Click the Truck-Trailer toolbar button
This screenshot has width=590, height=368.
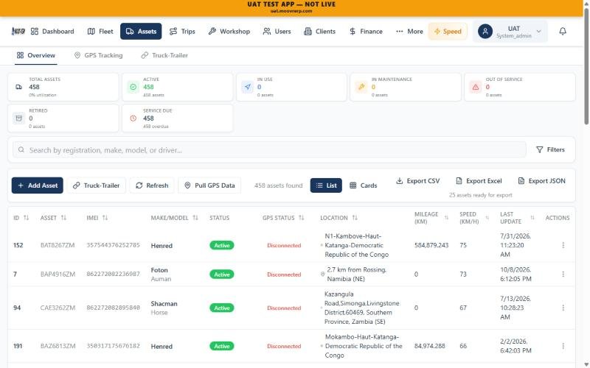[x=97, y=185]
